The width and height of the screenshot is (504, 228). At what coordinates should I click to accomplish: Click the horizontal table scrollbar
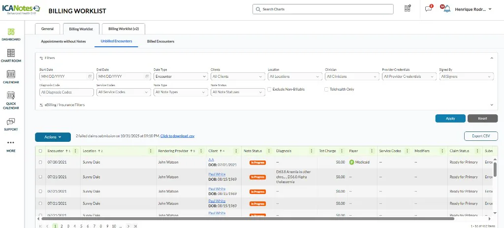248,219
